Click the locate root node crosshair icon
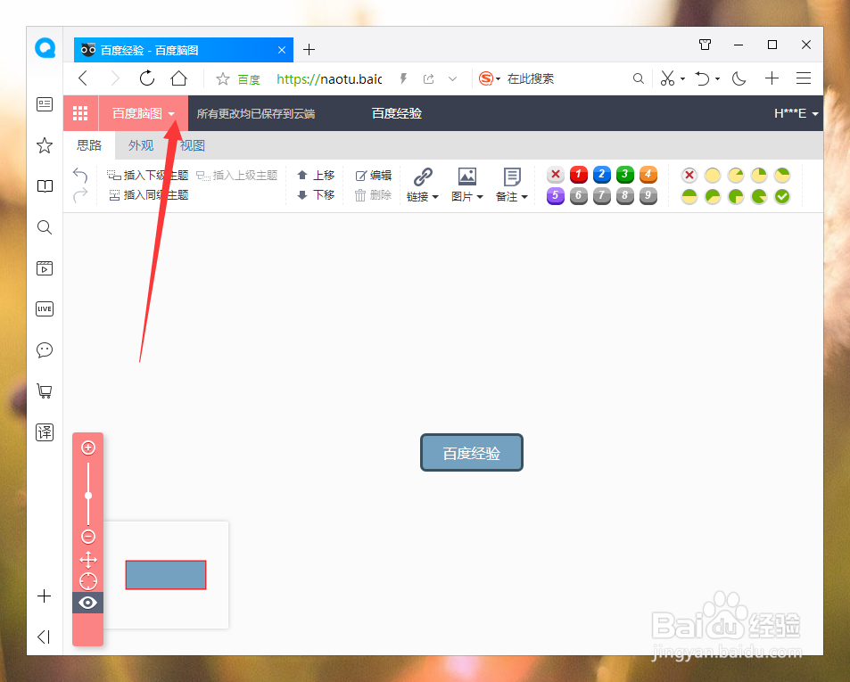Viewport: 850px width, 682px height. (x=87, y=581)
